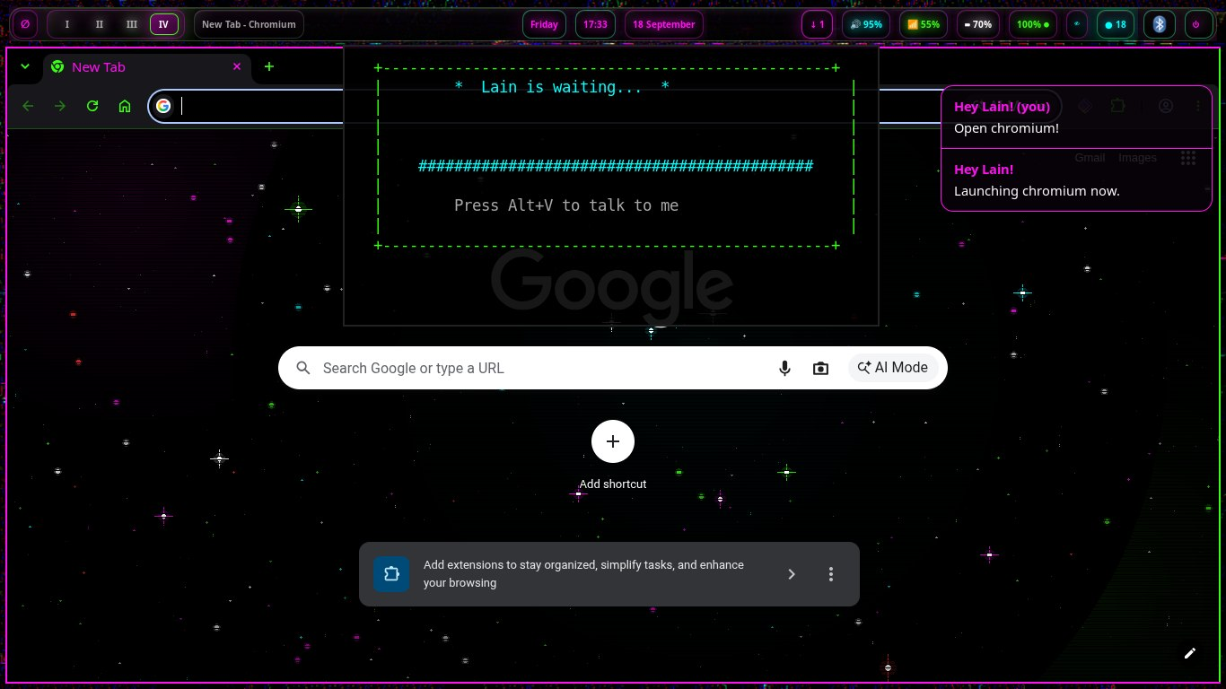Customize Chromium with the pencil icon
The image size is (1226, 689).
click(x=1190, y=653)
